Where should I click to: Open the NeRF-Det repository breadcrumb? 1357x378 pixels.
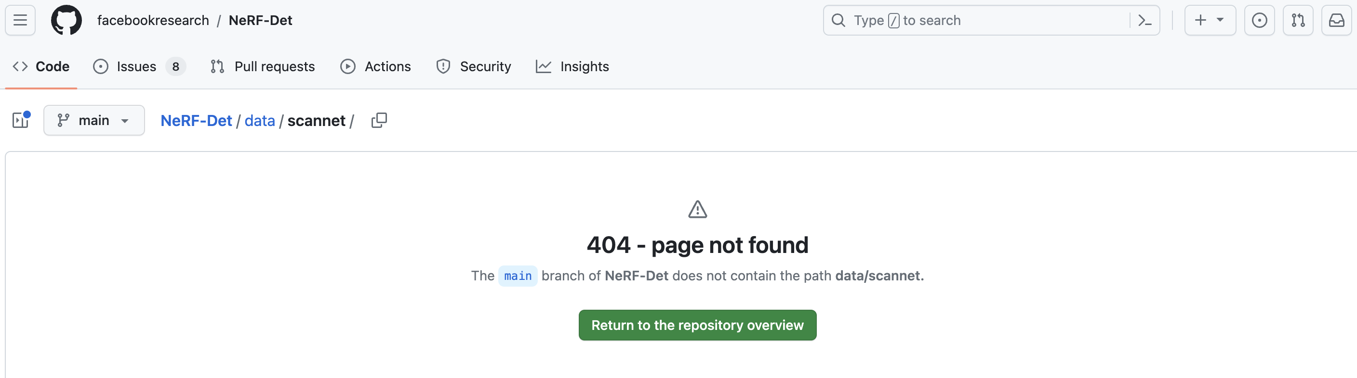pos(196,120)
